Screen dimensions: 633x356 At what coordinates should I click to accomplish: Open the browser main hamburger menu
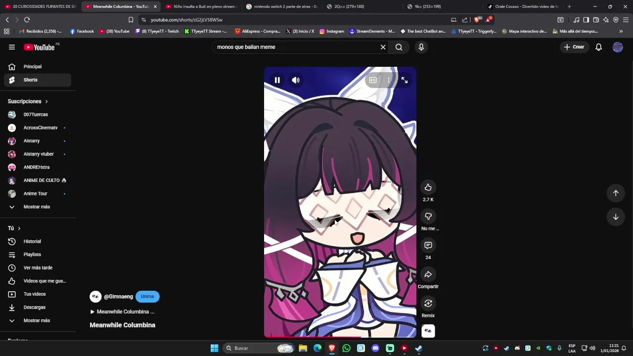[626, 20]
